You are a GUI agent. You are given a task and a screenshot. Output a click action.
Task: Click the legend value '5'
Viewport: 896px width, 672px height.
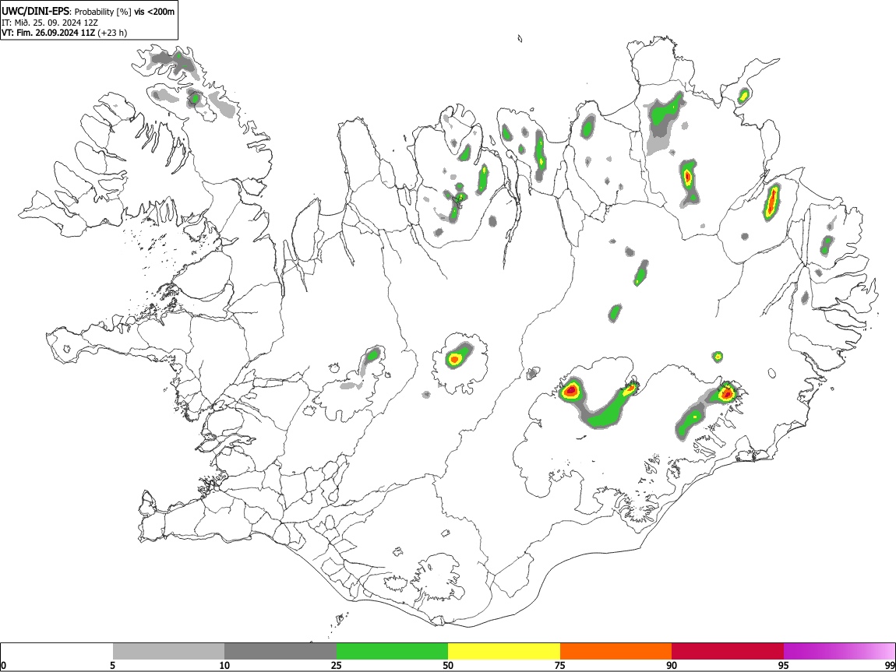click(112, 665)
